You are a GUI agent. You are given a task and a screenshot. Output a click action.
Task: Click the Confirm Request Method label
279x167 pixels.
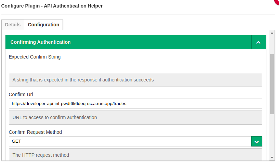[35, 132]
